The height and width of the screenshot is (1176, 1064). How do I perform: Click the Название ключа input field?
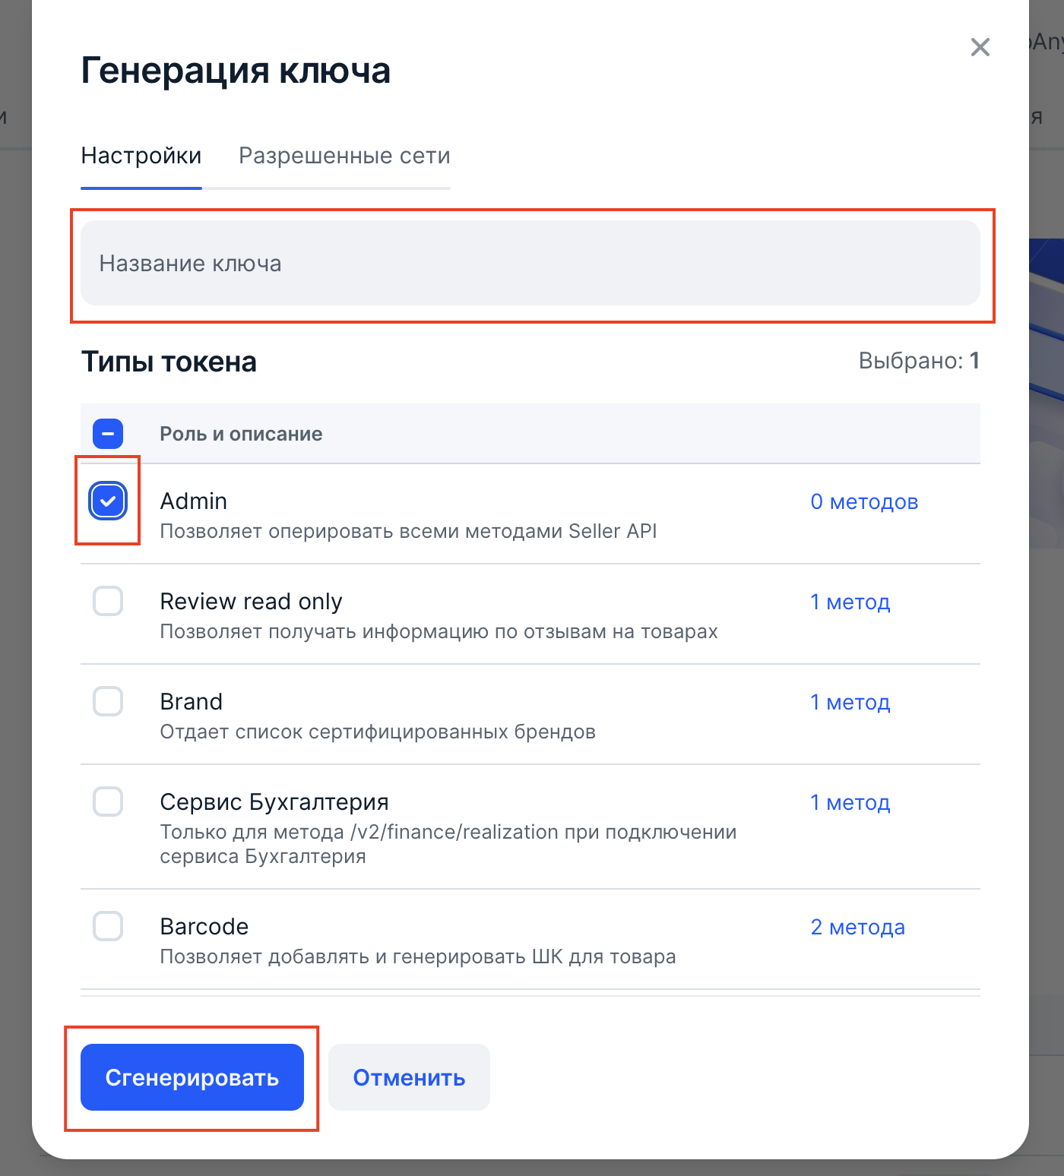[530, 264]
